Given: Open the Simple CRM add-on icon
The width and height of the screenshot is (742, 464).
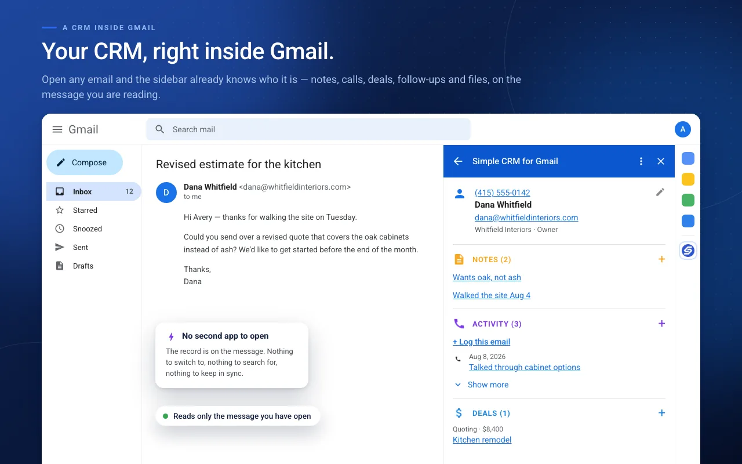Looking at the screenshot, I should click(x=688, y=251).
